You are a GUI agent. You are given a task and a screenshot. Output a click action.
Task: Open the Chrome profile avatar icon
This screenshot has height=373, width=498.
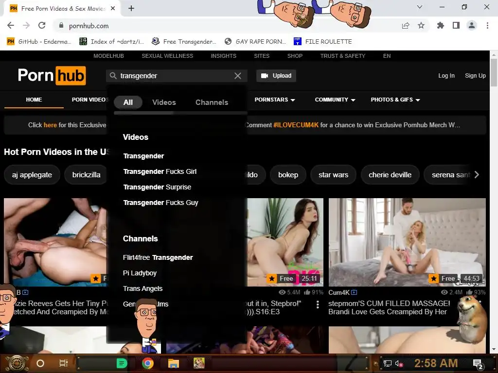472,25
